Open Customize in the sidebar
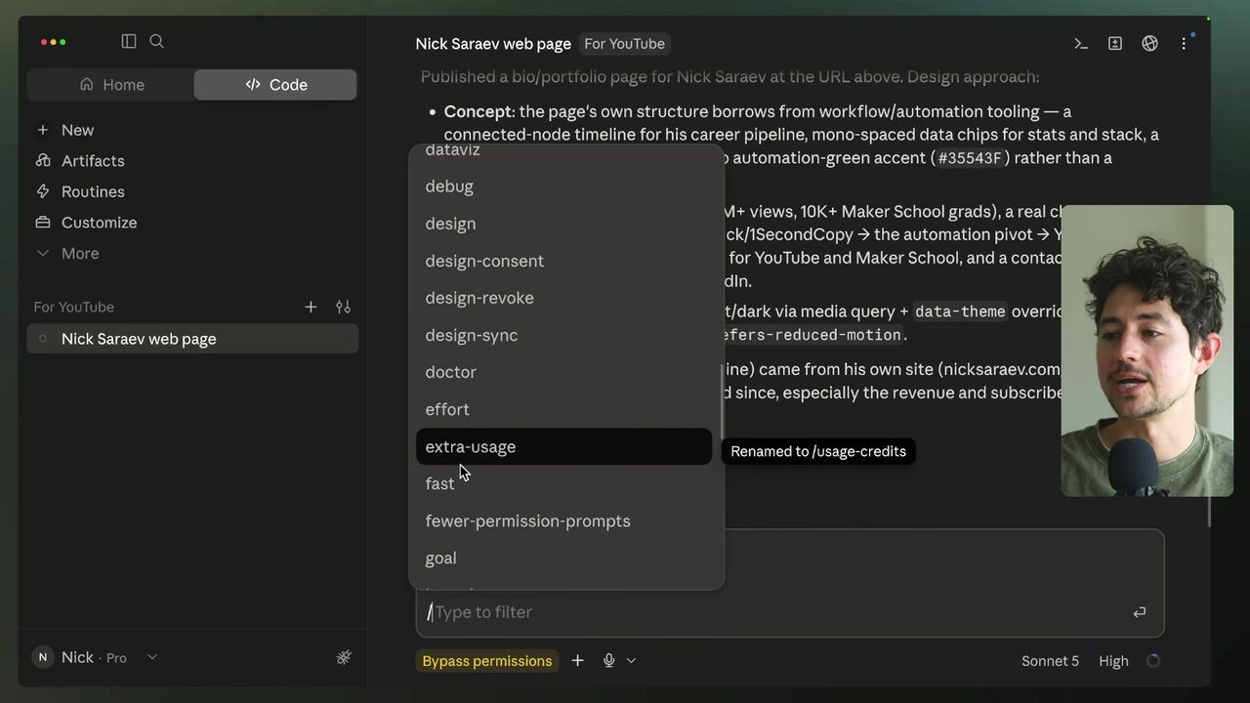 [86, 223]
